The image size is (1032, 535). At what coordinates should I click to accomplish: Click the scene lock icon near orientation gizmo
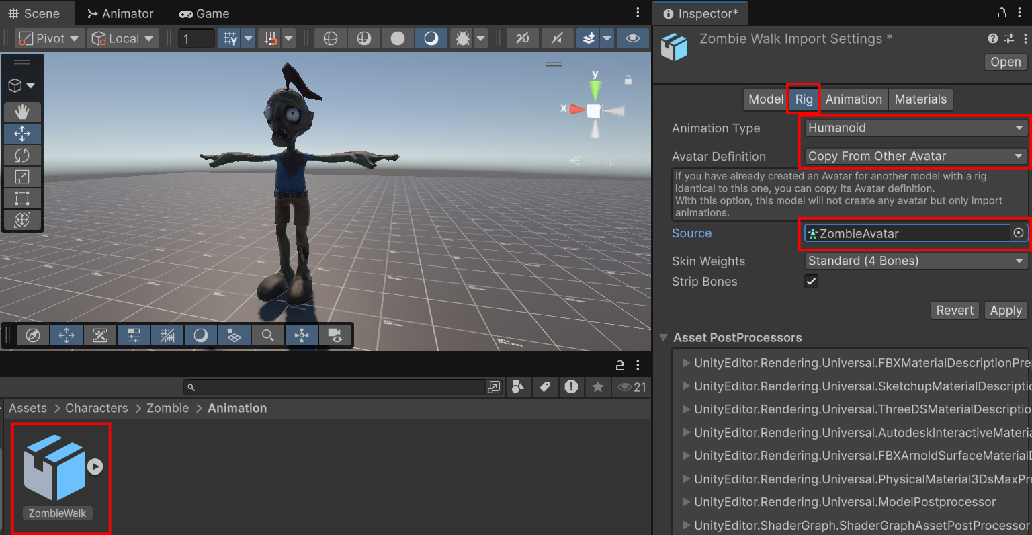(x=628, y=80)
